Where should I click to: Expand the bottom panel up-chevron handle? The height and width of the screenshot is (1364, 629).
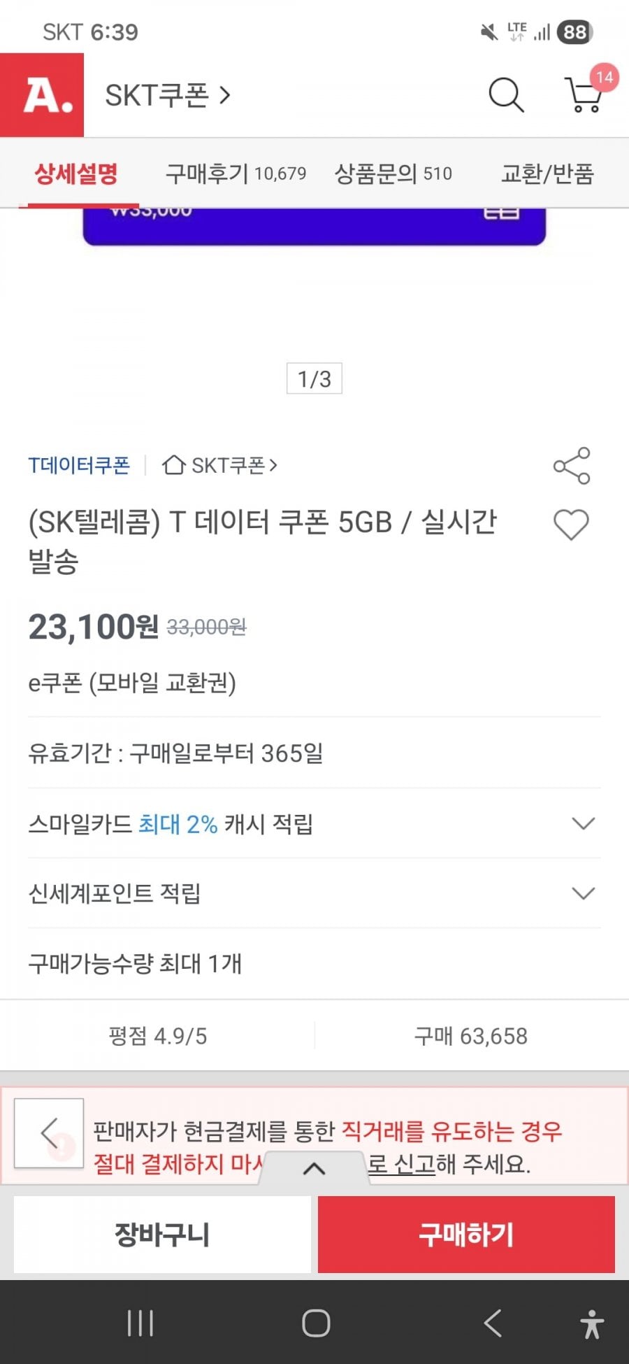pos(314,1168)
